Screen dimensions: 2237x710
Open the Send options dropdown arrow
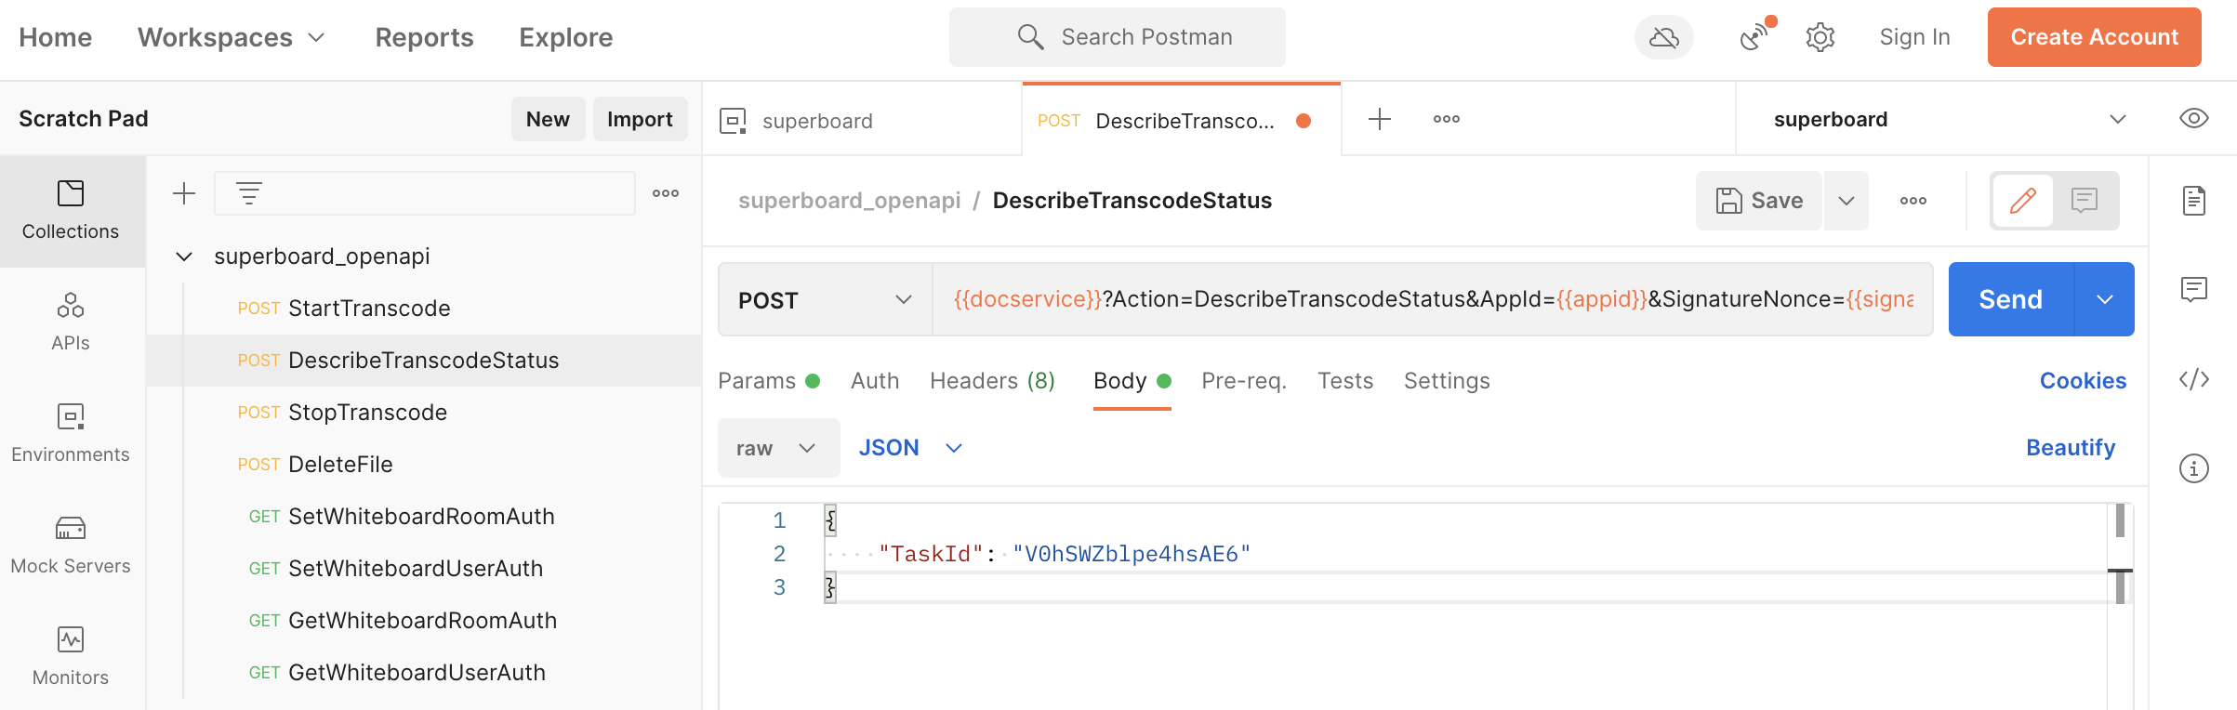pyautogui.click(x=2105, y=299)
